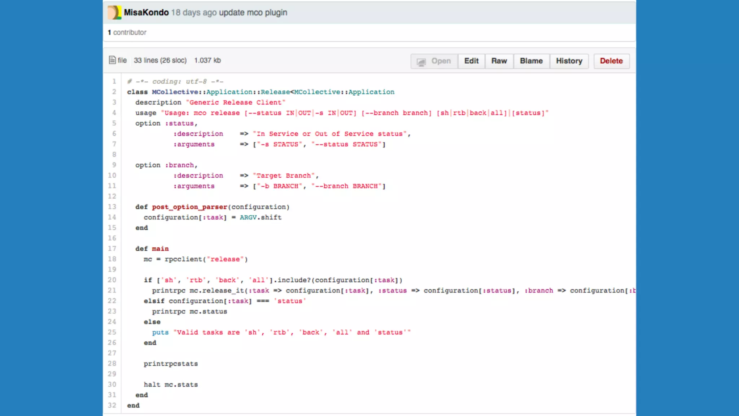
Task: Click the desktop icon on Open button
Action: [x=421, y=61]
